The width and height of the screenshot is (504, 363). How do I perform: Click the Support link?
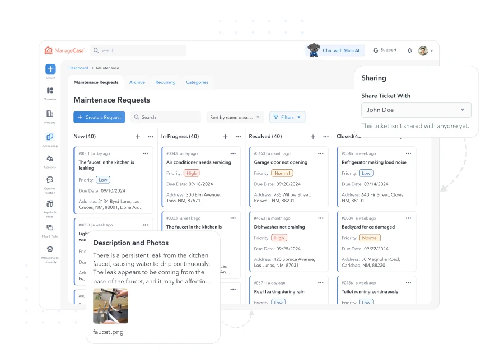(x=385, y=50)
